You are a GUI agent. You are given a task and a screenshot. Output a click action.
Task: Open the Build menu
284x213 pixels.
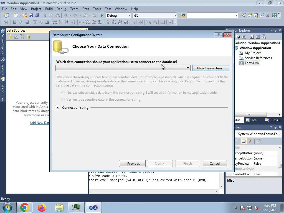(x=49, y=9)
